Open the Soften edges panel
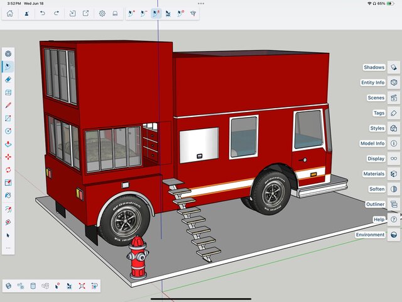Screen dimensions: 402x302 377,189
